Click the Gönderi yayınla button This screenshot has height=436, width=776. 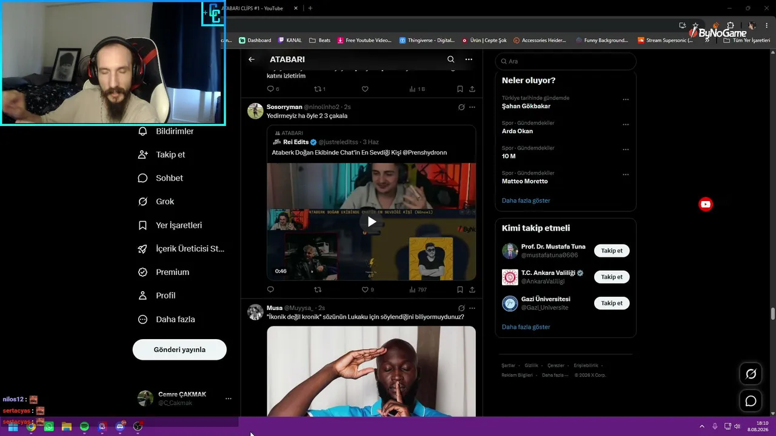(x=179, y=349)
